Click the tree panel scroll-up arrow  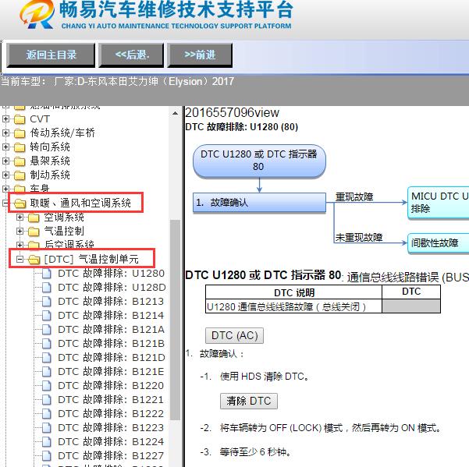point(175,114)
